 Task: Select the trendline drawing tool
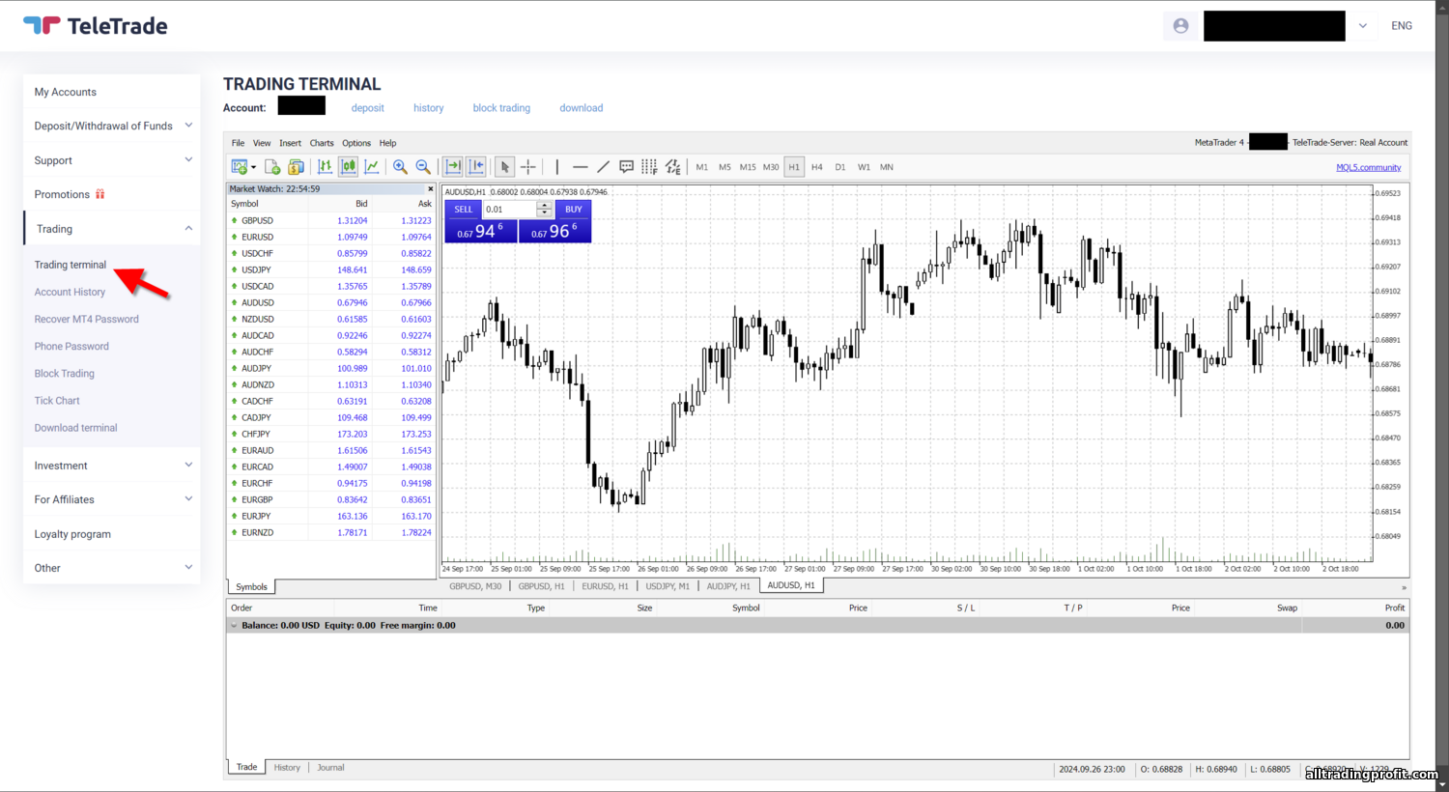click(603, 167)
